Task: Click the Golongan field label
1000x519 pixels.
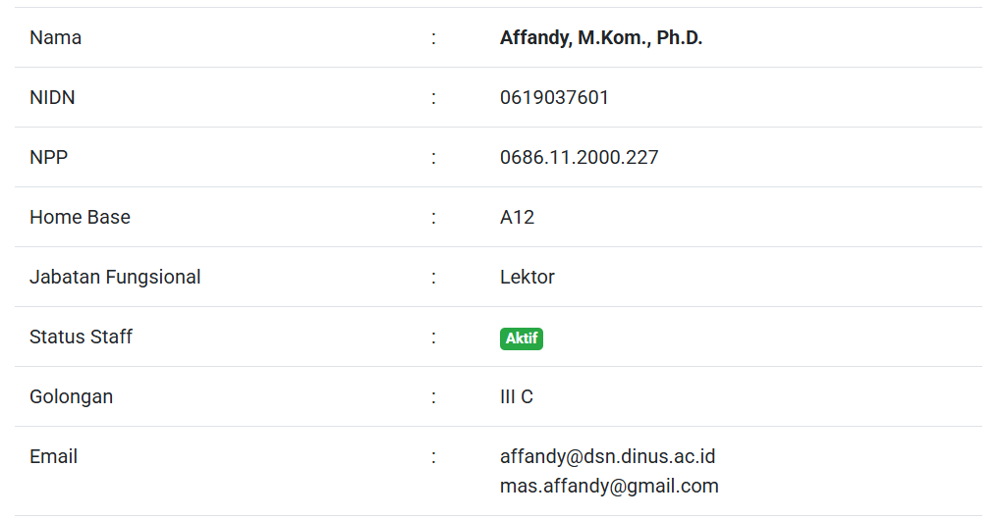Action: pyautogui.click(x=71, y=396)
